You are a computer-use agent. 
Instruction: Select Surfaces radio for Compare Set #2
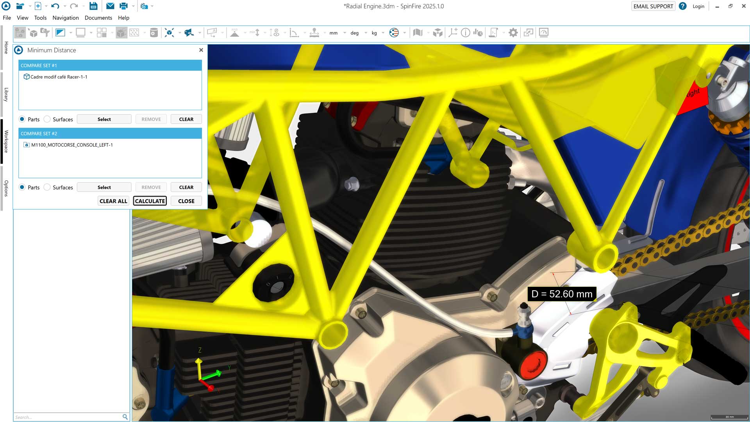[47, 187]
